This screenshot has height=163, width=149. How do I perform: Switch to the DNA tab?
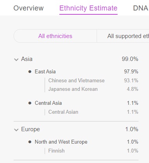coord(141,8)
